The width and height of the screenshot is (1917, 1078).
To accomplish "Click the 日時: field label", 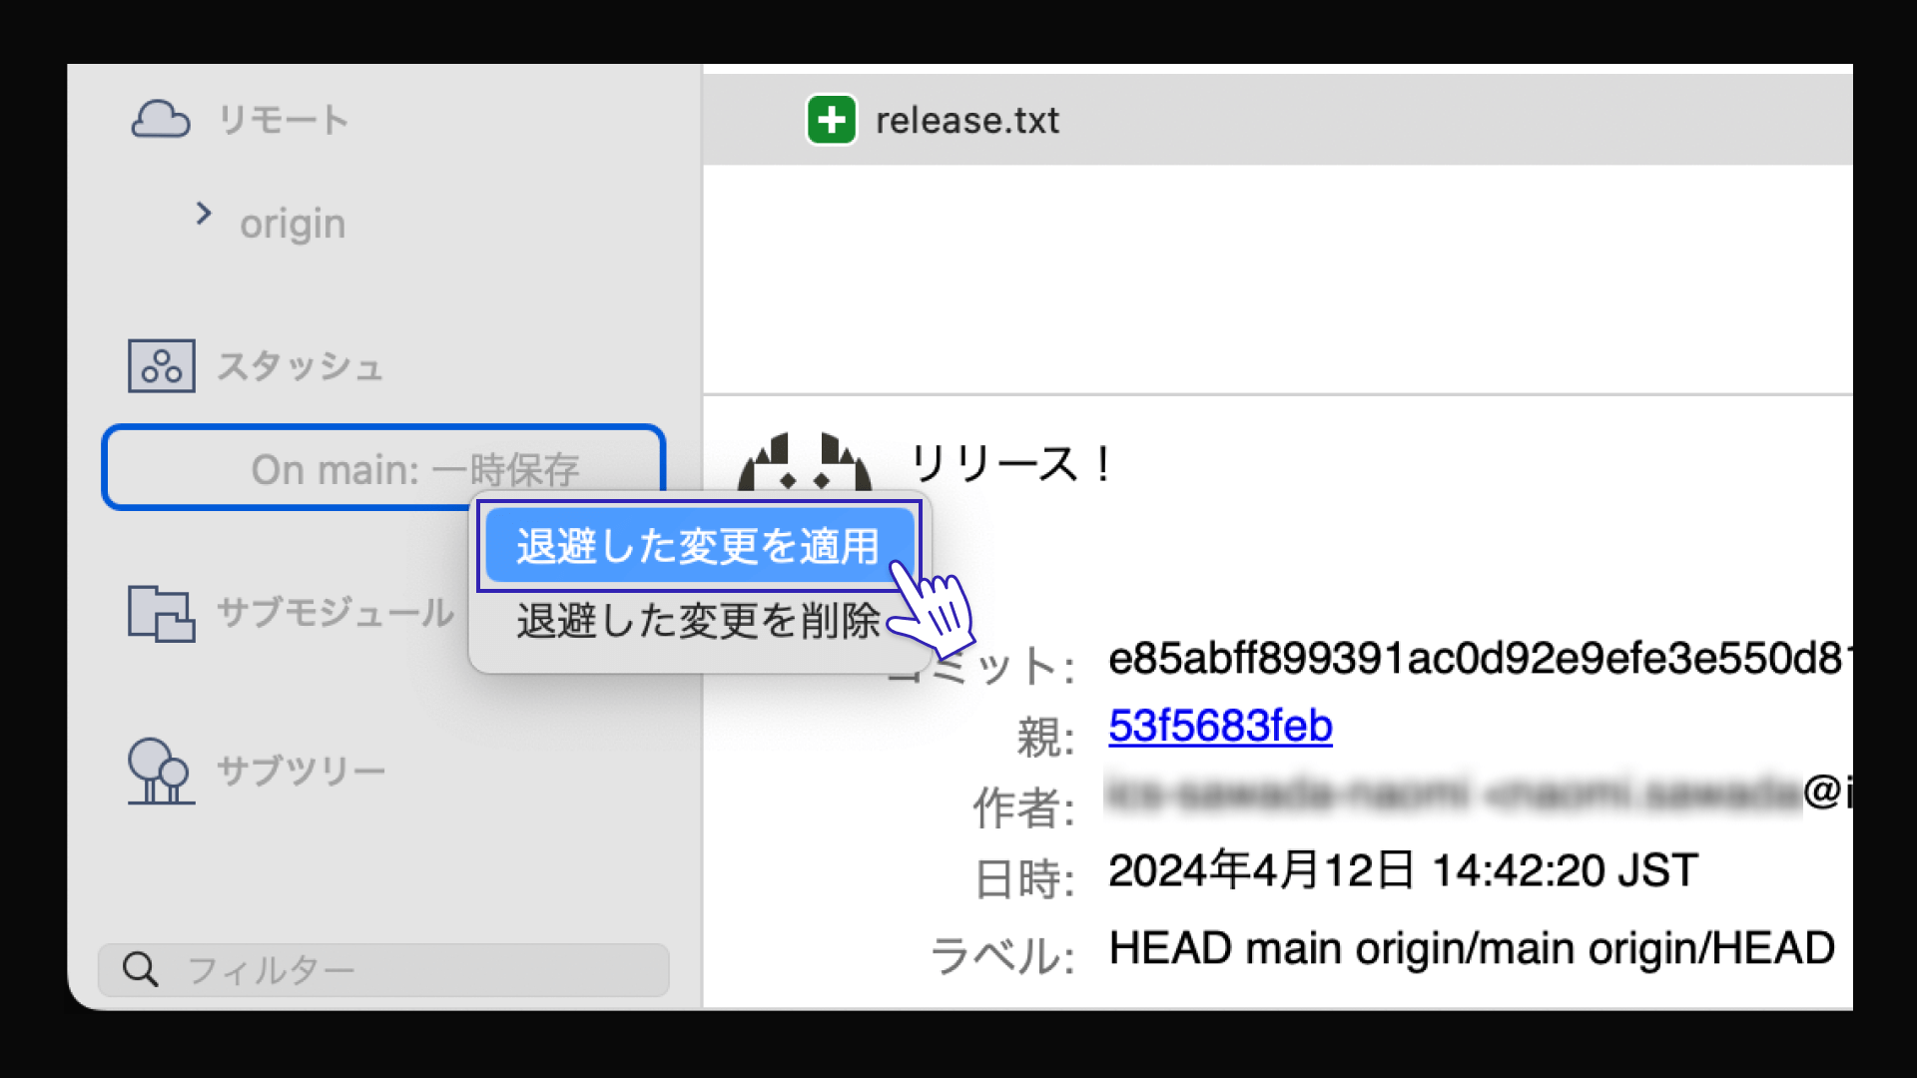I will pyautogui.click(x=1023, y=879).
